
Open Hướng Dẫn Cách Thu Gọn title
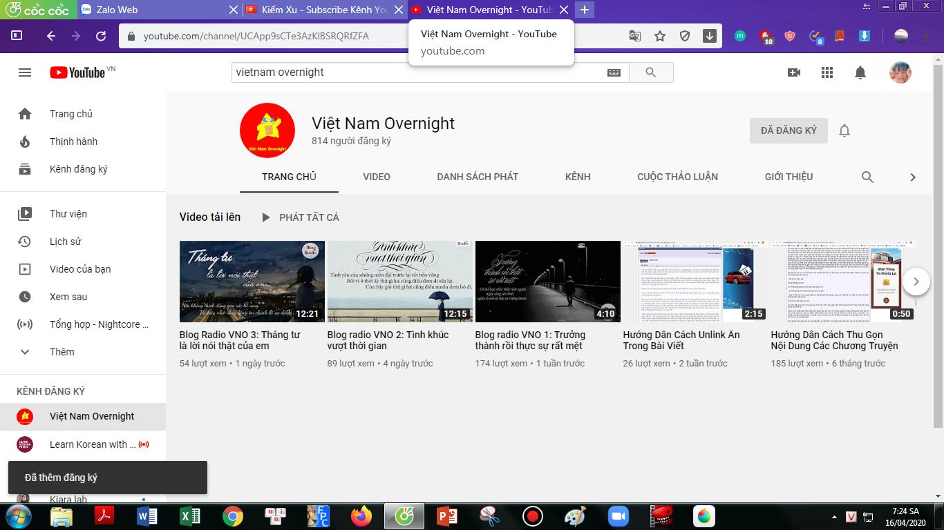coord(834,340)
